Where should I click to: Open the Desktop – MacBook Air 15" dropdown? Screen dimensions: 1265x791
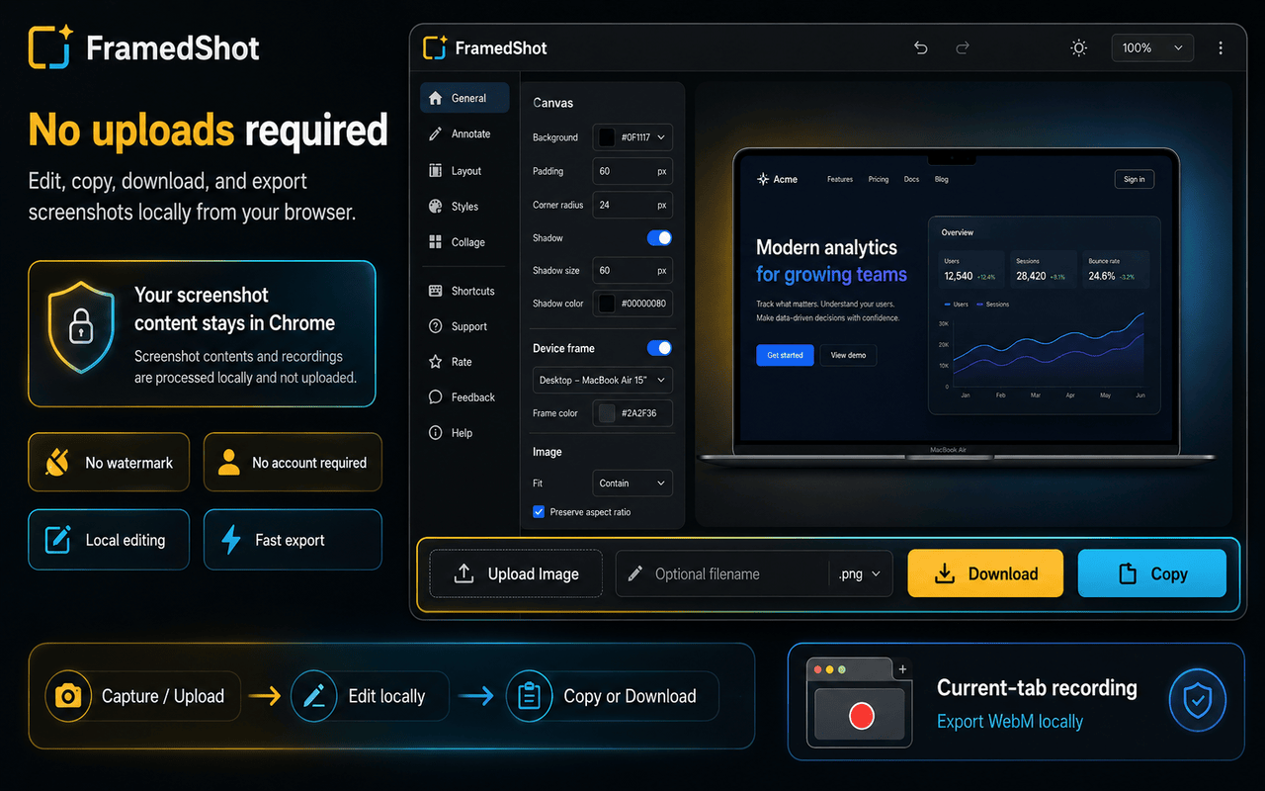(603, 380)
